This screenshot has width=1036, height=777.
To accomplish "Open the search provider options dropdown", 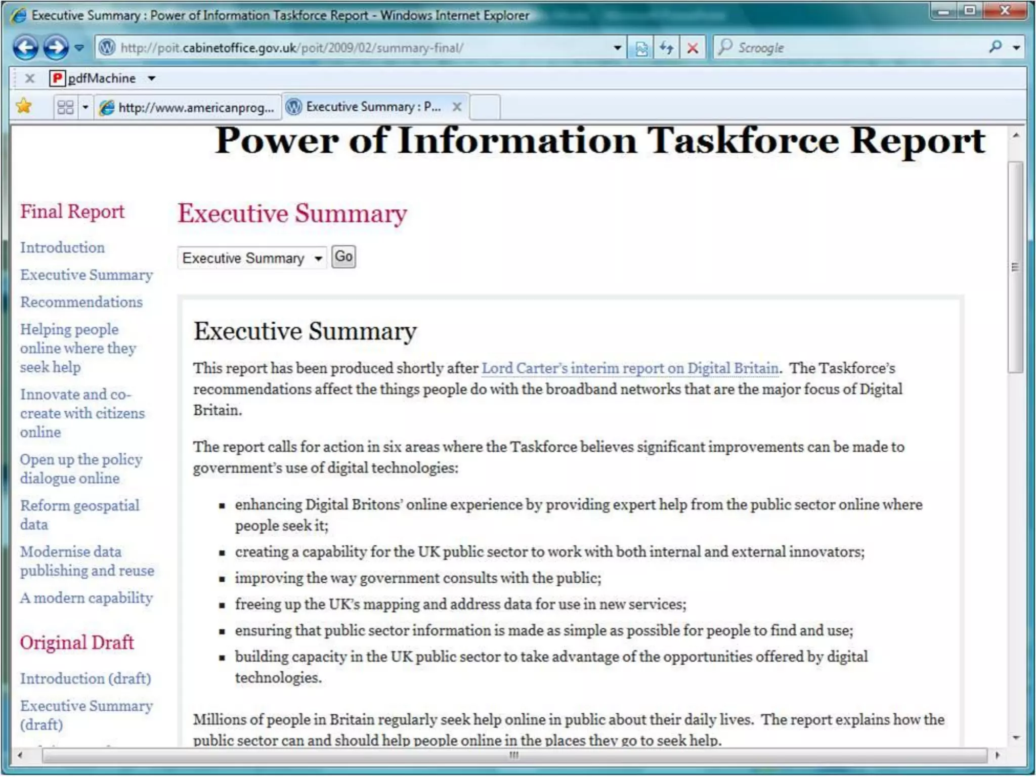I will 1016,48.
